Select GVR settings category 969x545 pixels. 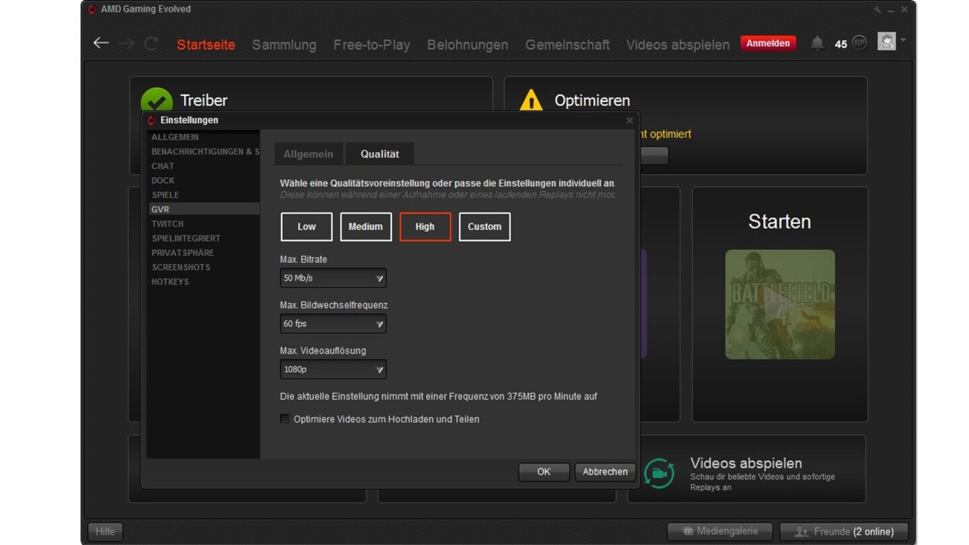click(203, 209)
